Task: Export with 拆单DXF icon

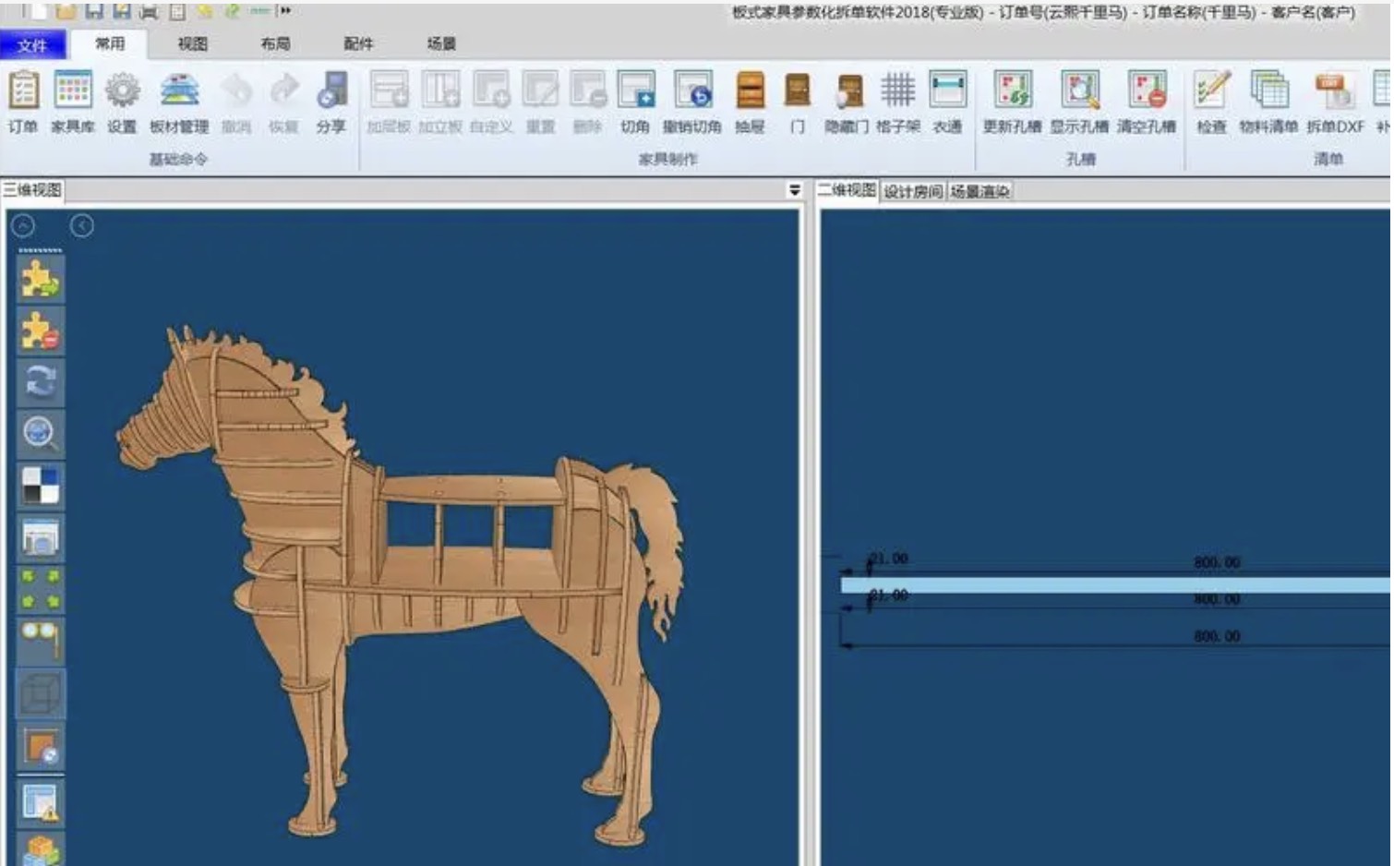Action: pos(1335,102)
